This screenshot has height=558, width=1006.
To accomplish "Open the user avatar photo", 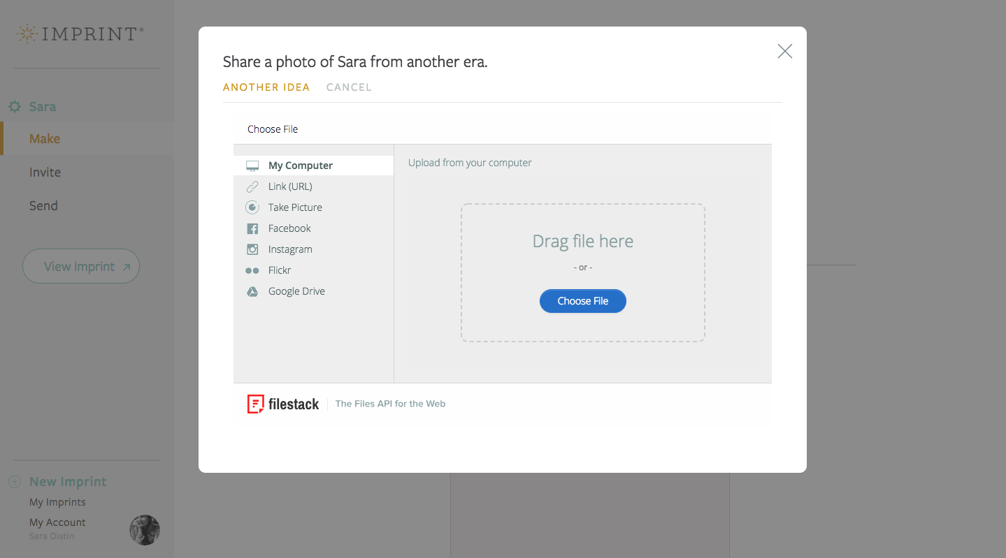I will point(145,530).
